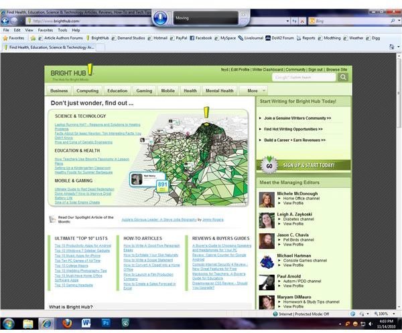Open the new tab button
The width and height of the screenshot is (402, 333).
(x=100, y=47)
